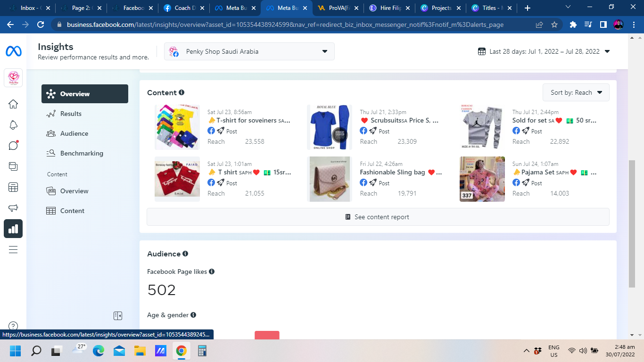Select the Insights bar chart icon
644x362 pixels.
pyautogui.click(x=13, y=229)
